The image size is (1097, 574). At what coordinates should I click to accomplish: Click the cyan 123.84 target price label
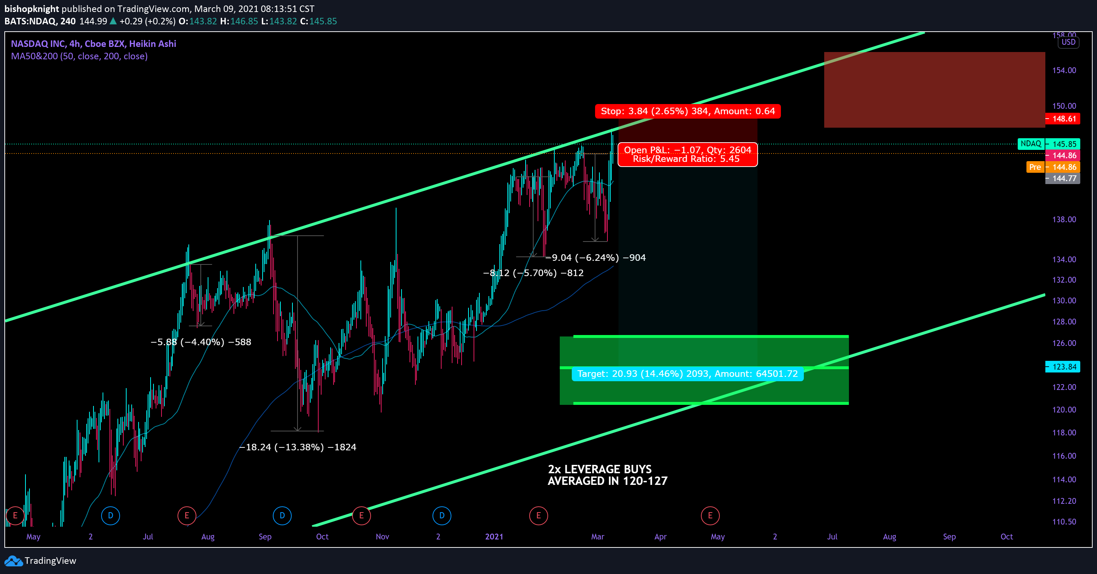(x=1062, y=367)
